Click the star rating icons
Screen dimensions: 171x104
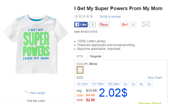click(84, 16)
